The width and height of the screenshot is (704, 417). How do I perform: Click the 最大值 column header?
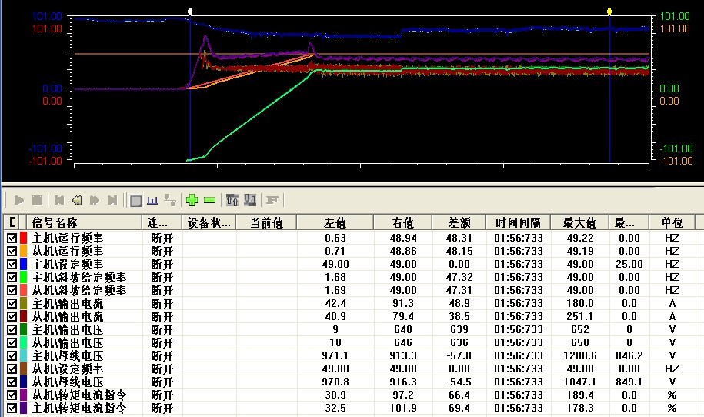pyautogui.click(x=579, y=223)
